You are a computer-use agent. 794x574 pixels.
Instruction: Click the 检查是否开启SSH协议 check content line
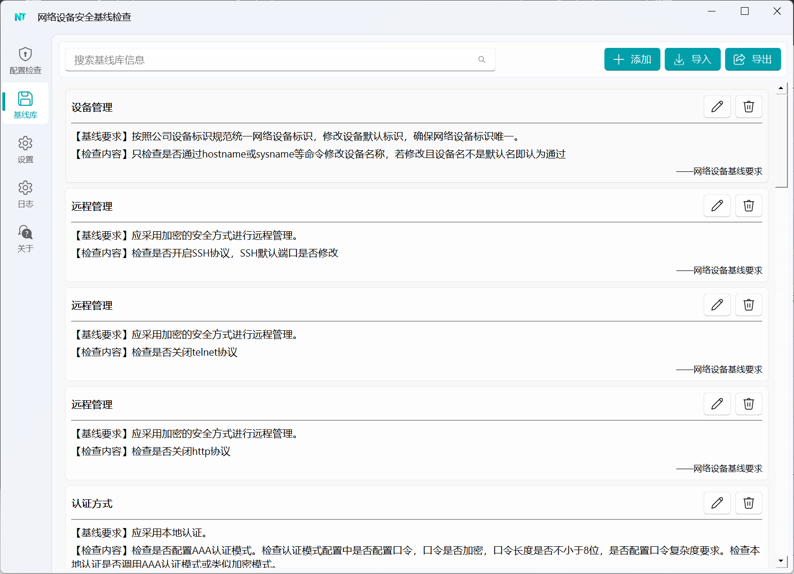tap(205, 253)
